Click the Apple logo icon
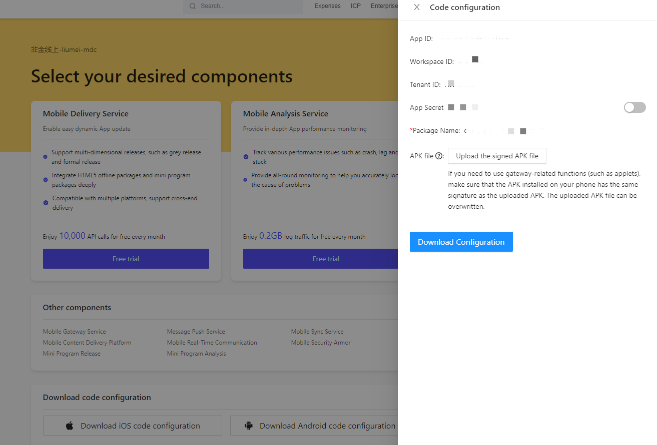Viewport: 657px width, 445px height. pyautogui.click(x=70, y=426)
